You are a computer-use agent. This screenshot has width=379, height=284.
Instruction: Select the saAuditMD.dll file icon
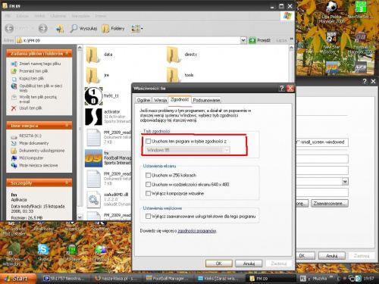93,199
